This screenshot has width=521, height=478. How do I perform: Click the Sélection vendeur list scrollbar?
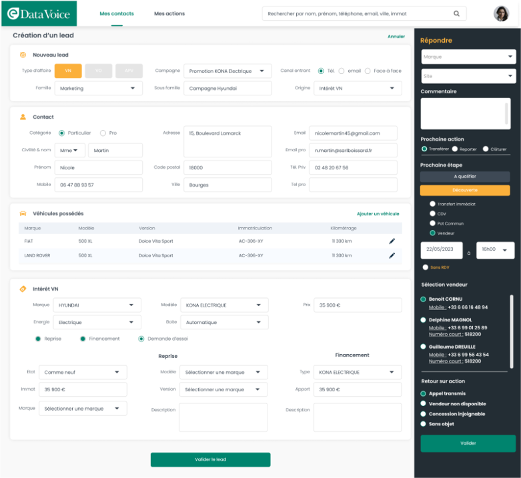[x=512, y=330]
